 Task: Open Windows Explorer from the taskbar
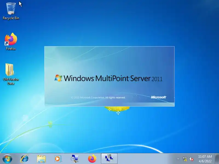41,159
